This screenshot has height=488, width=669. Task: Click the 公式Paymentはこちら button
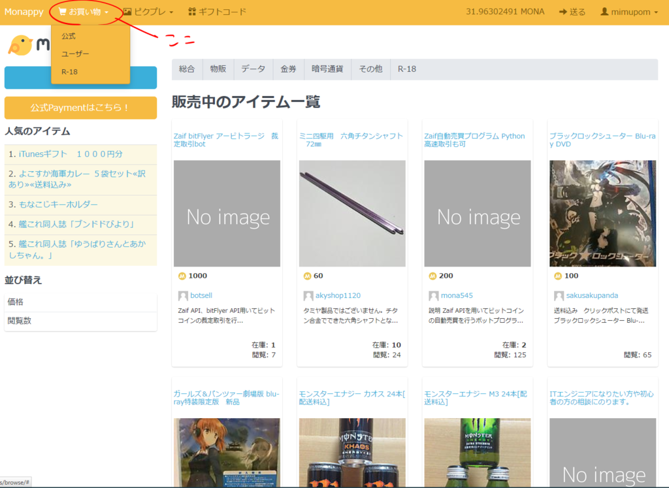[x=80, y=108]
